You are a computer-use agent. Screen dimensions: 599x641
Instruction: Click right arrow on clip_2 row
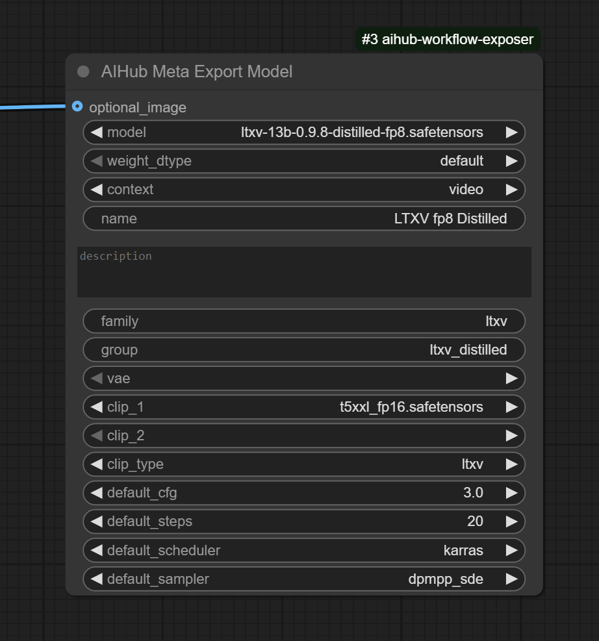point(511,436)
